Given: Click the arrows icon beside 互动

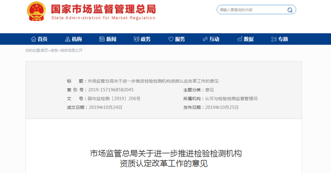Looking at the screenshot, I should 205,39.
